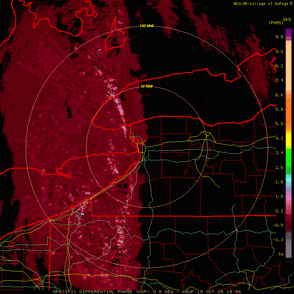Viewport: 294px width, 294px height.
Task: Click the 2.6 value on the color scale
Action: [279, 168]
